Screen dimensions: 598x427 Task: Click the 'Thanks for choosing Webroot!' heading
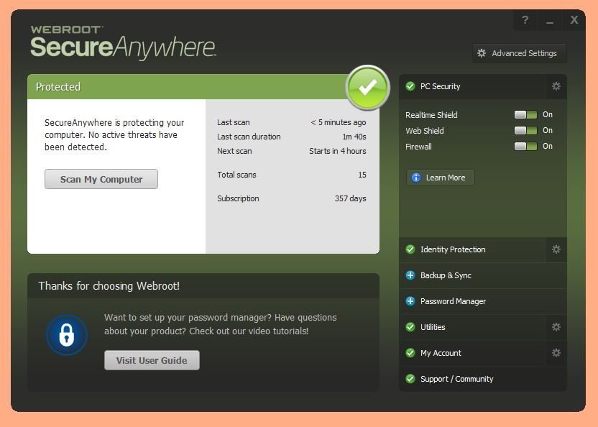109,286
